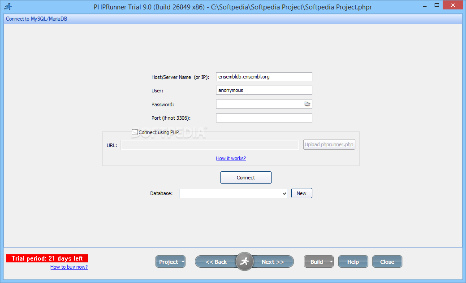Click the Connect button
This screenshot has height=283, width=466.
(x=246, y=178)
